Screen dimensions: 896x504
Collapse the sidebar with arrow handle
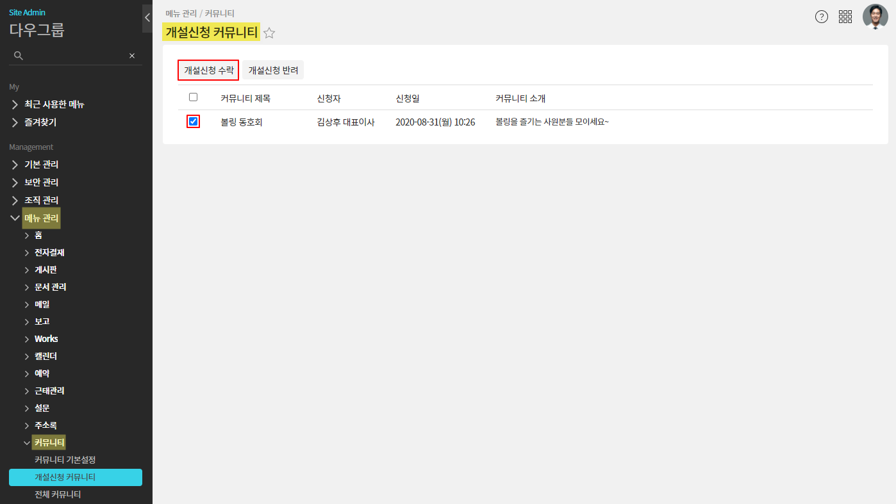tap(147, 18)
